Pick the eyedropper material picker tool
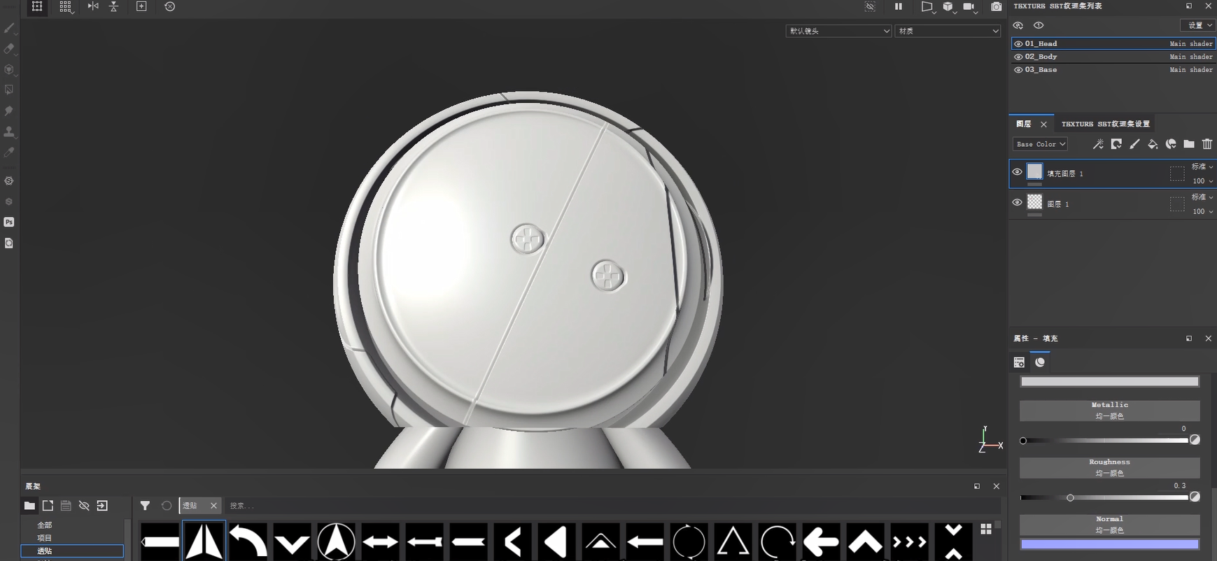 point(9,152)
